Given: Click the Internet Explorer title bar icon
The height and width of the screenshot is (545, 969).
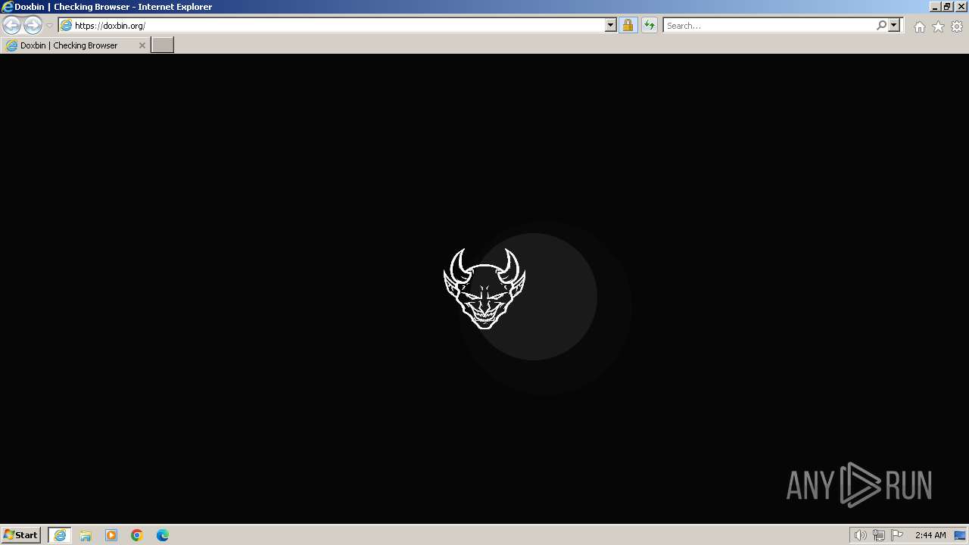Looking at the screenshot, I should click(8, 7).
